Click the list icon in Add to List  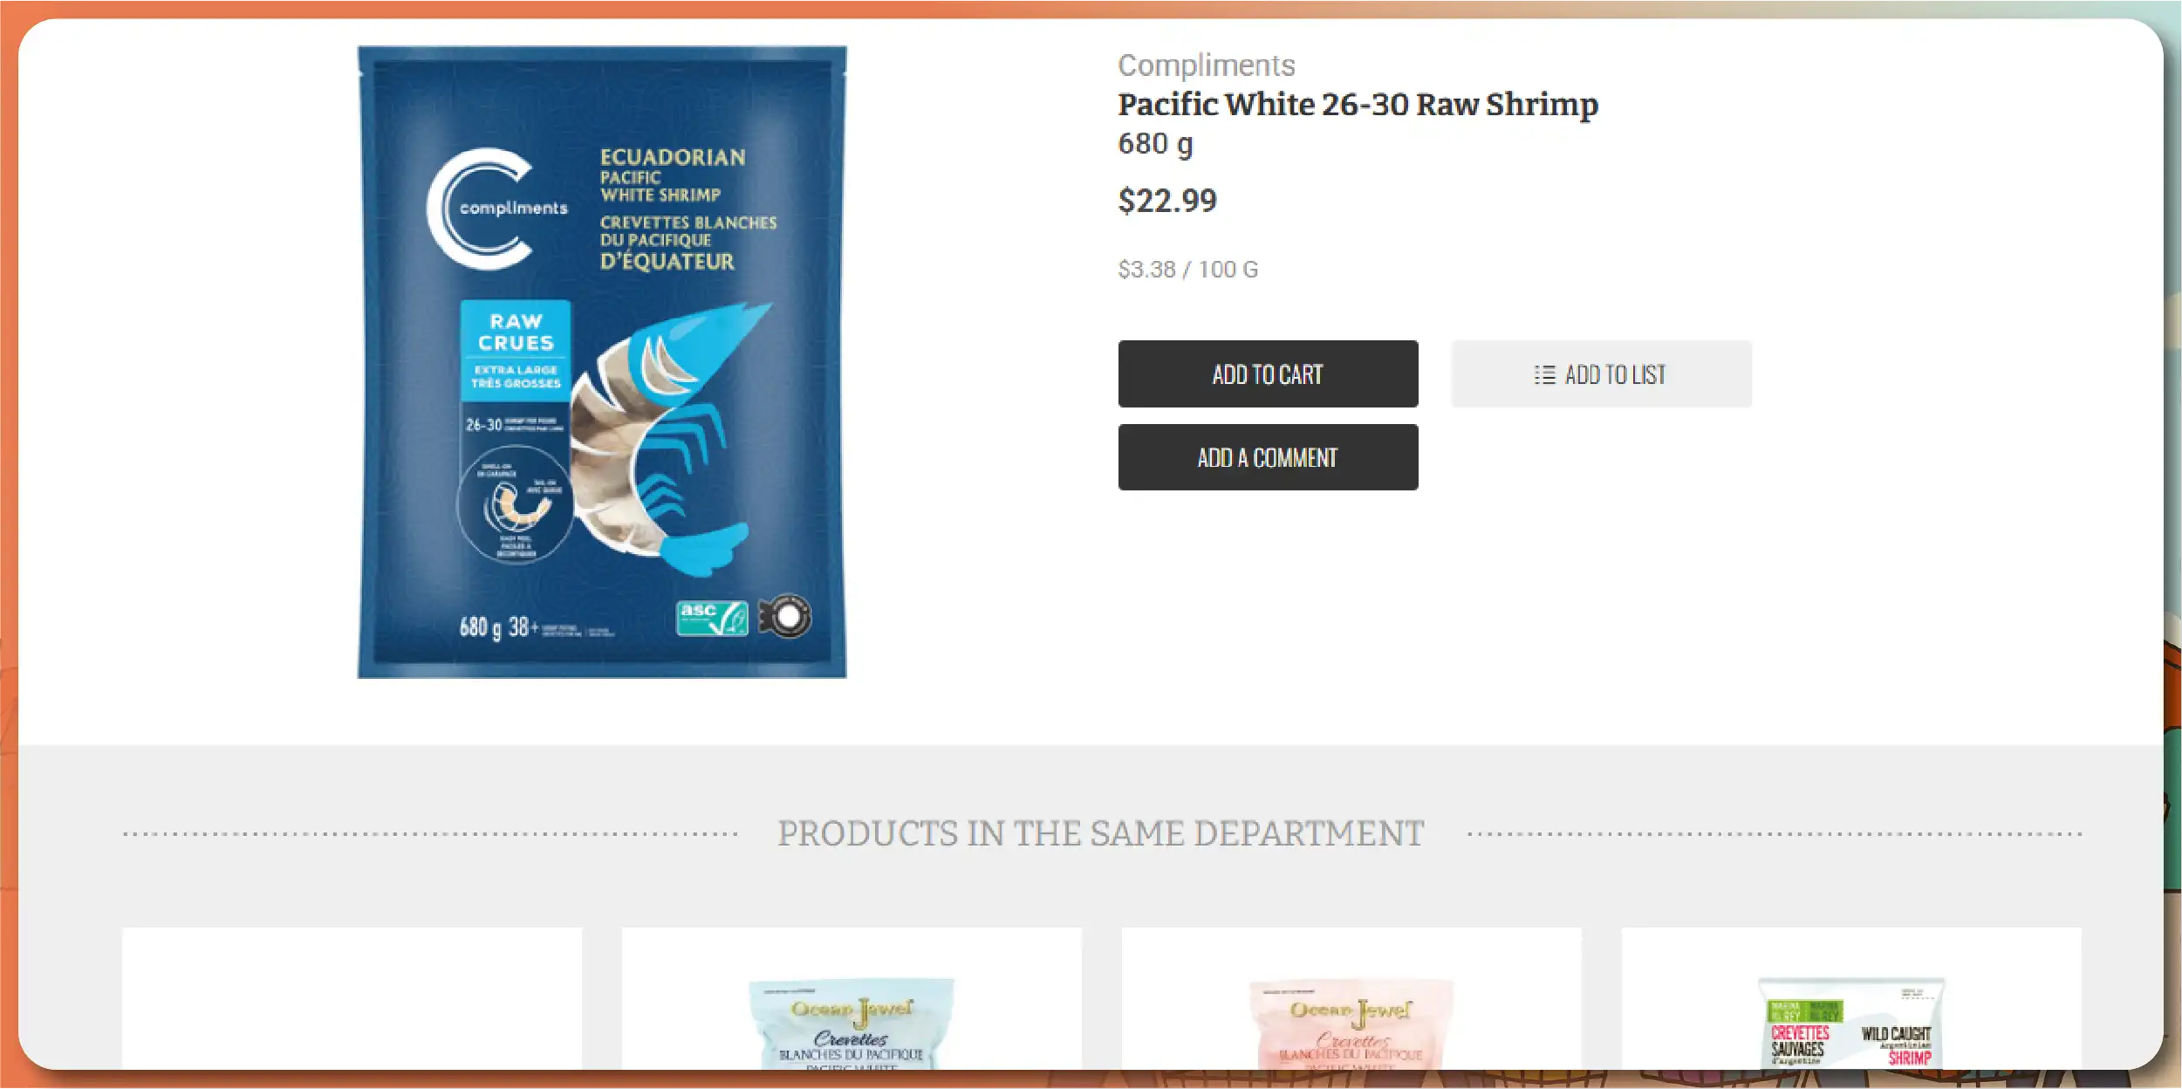click(x=1544, y=374)
